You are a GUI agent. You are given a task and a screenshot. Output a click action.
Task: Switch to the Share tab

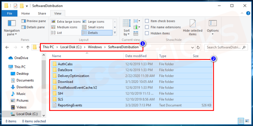[42, 13]
